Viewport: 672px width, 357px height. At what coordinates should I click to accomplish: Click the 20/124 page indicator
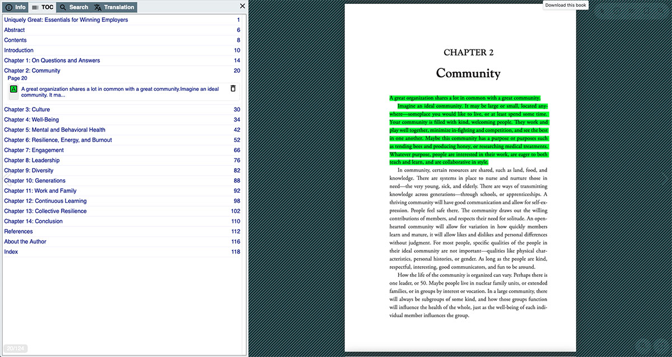coord(16,349)
